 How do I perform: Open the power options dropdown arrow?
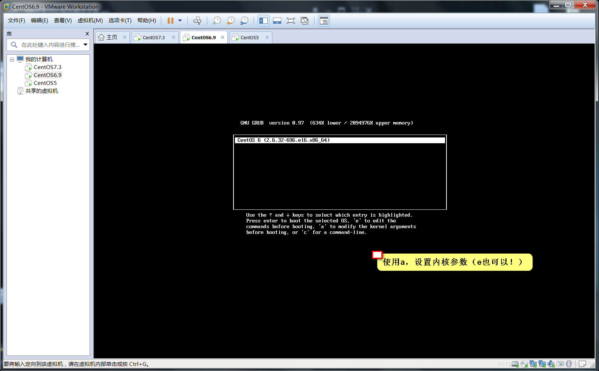click(x=180, y=21)
